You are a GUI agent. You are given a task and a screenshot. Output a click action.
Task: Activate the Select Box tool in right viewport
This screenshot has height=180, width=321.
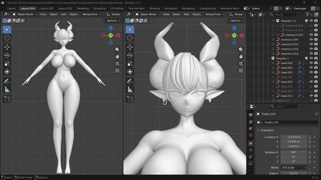[130, 30]
